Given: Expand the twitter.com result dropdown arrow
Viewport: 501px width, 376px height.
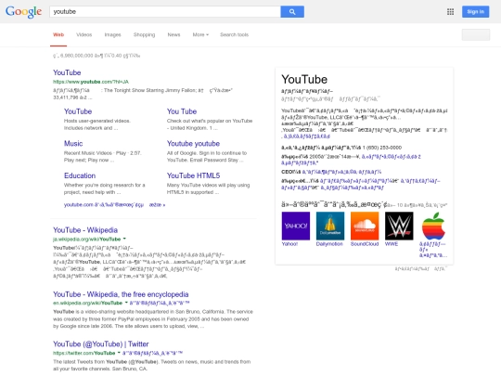Looking at the screenshot, I should coord(119,353).
